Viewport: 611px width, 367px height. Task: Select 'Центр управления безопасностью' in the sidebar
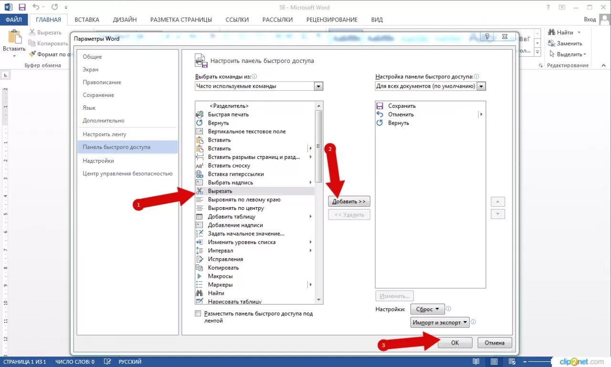point(127,174)
